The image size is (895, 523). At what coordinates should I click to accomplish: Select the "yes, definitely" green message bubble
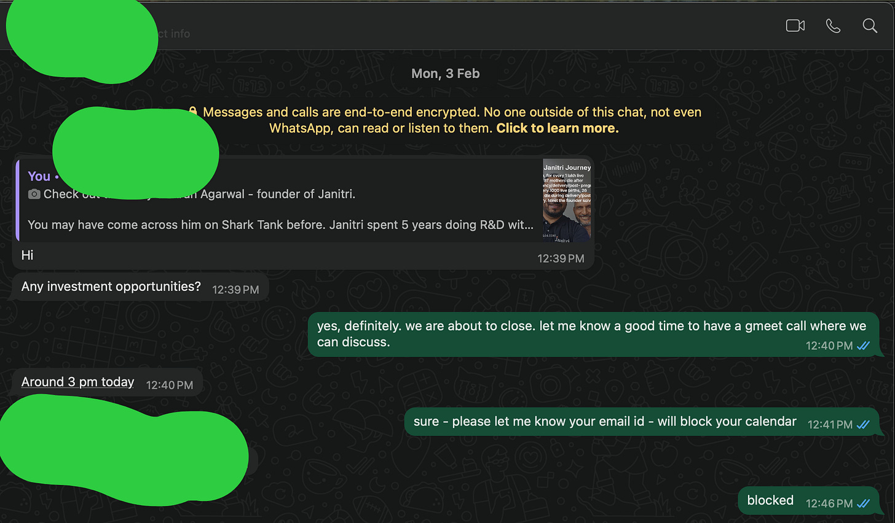coord(593,335)
